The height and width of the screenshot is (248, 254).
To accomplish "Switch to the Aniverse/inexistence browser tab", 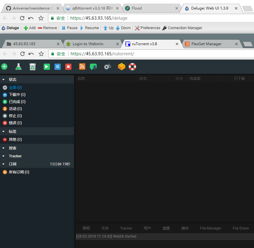I will (32, 8).
